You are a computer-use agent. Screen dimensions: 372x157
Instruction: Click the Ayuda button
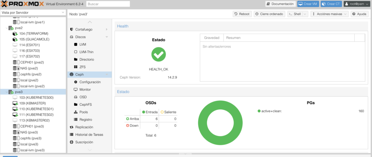pos(360,14)
